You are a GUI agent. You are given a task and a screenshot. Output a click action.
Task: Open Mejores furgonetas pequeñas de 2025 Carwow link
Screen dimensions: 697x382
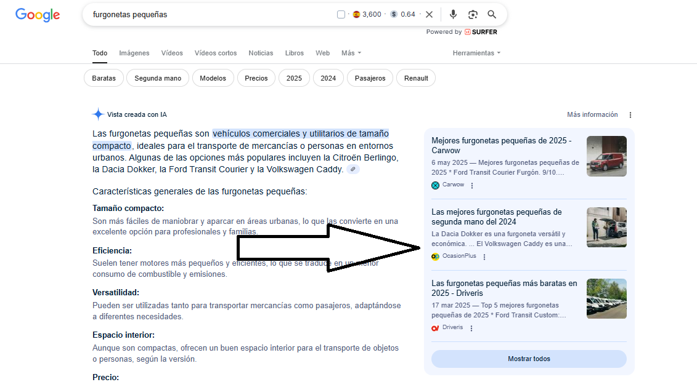point(502,146)
